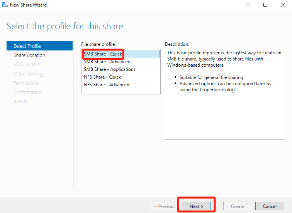
Task: Go to the Select Profile step
Action: (27, 46)
